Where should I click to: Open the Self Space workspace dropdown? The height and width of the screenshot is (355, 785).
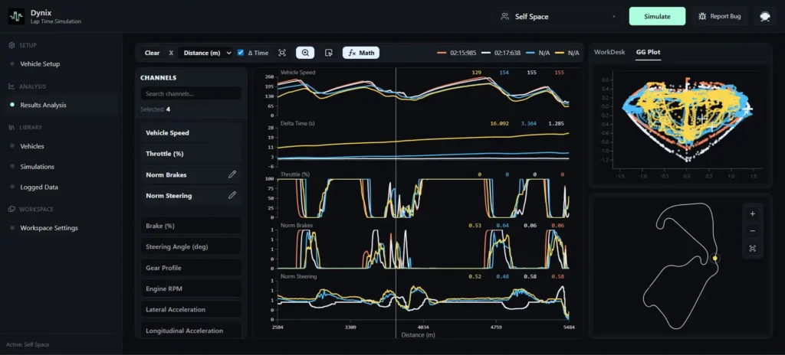[x=557, y=17]
